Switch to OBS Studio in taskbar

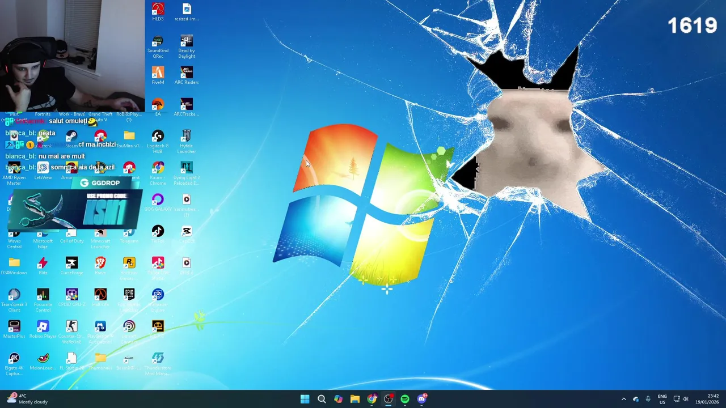[x=388, y=399]
